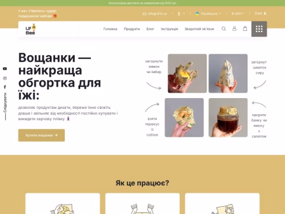Visit the Instagram social icon
Screen dimensions: 285x214
[x=5, y=78]
